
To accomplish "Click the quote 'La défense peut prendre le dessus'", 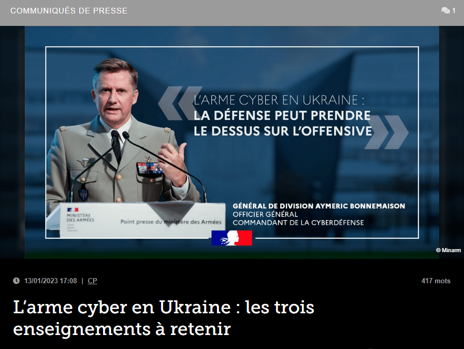I will click(x=283, y=123).
